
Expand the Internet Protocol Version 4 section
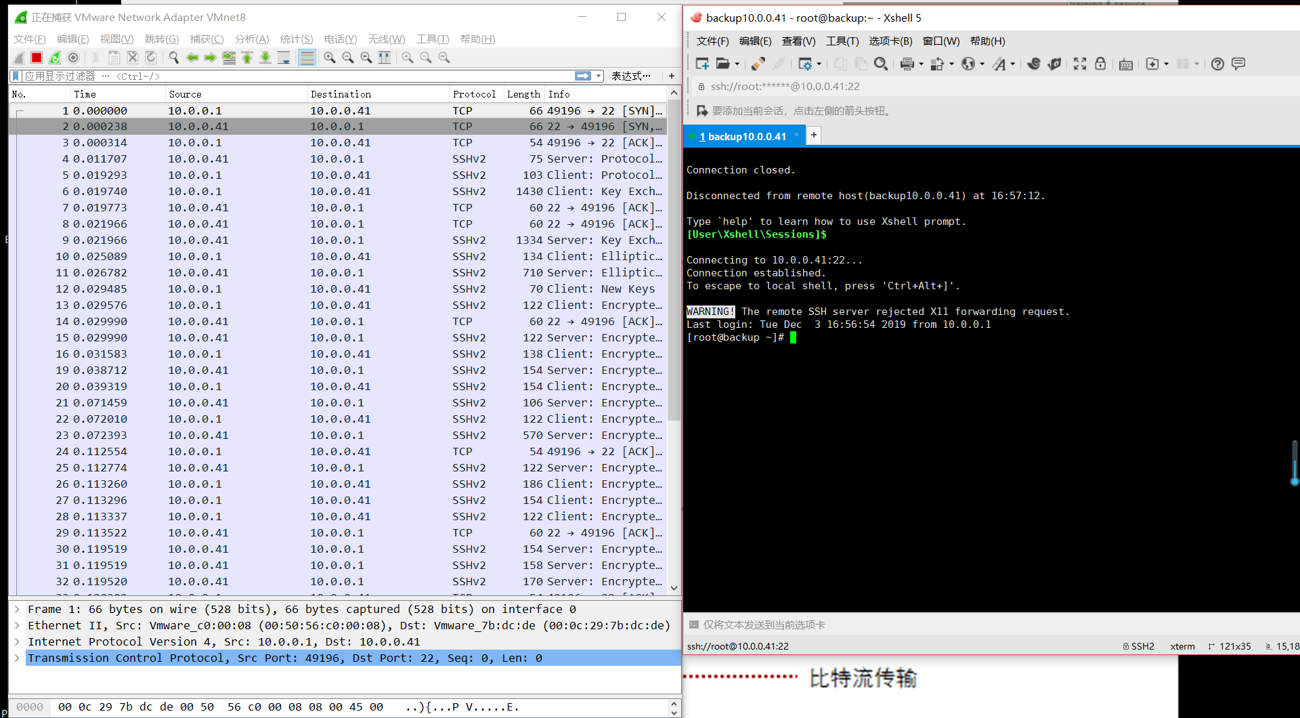tap(18, 641)
